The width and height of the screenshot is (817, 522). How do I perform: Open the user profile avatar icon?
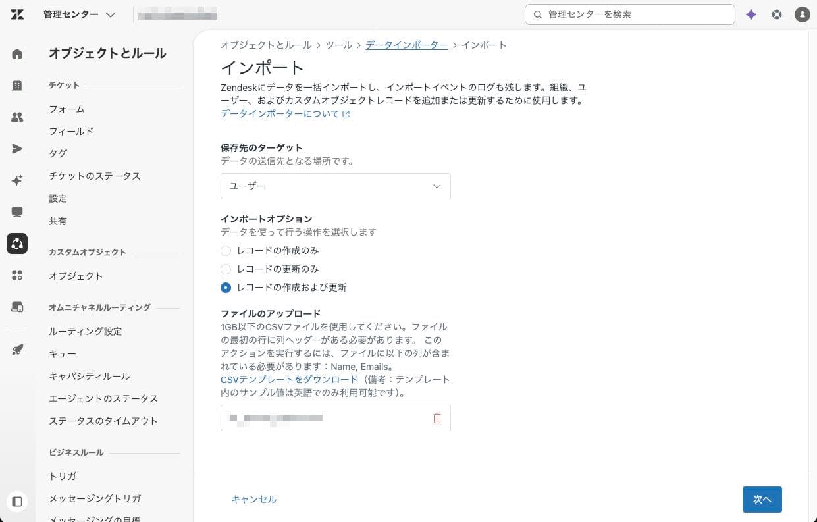pyautogui.click(x=802, y=14)
